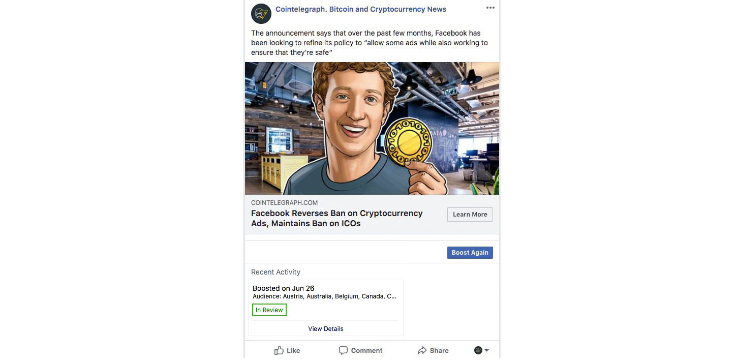Click the Learn More button
The height and width of the screenshot is (363, 737).
click(470, 215)
